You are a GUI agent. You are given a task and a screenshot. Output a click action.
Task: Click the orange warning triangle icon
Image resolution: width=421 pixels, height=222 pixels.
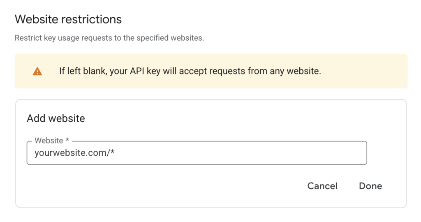[x=37, y=72]
